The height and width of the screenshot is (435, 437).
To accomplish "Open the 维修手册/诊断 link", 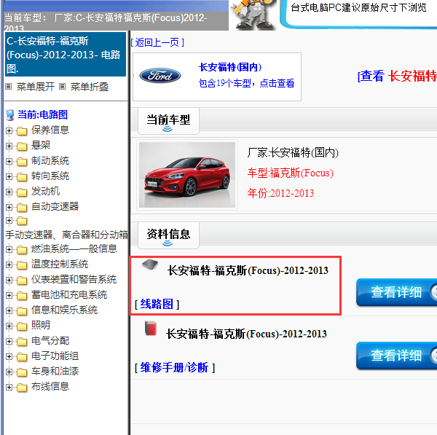I will [x=174, y=367].
